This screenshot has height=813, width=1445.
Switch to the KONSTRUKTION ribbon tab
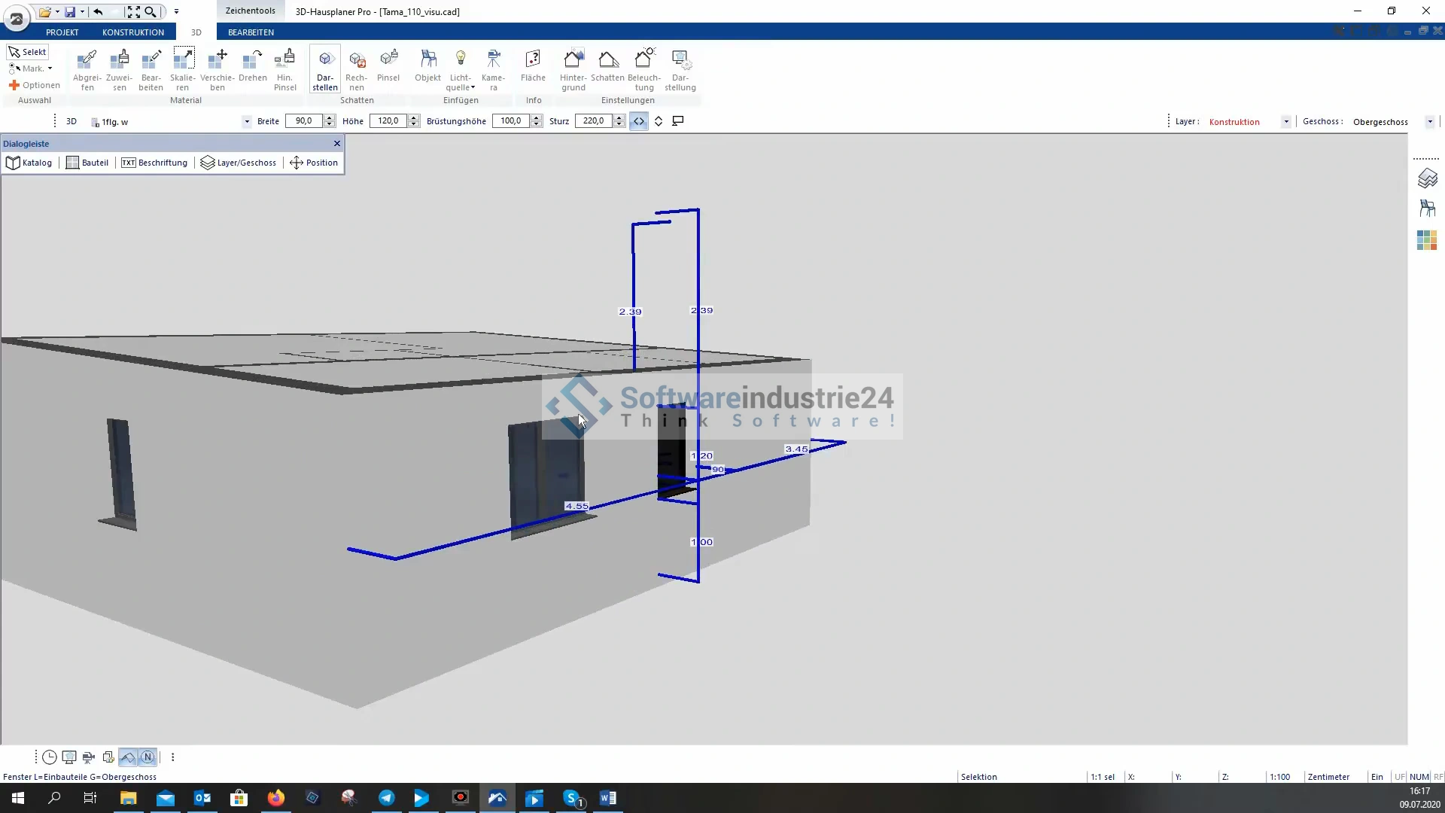coord(132,32)
